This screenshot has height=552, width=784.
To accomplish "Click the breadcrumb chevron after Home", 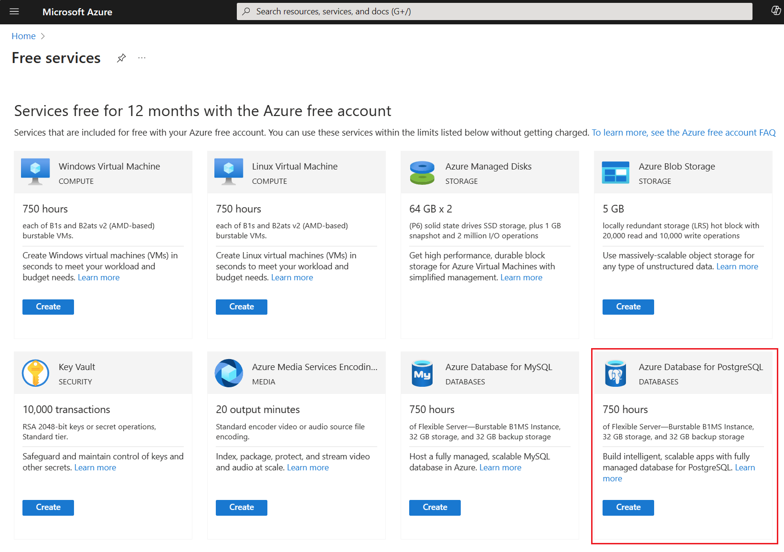I will [x=42, y=36].
